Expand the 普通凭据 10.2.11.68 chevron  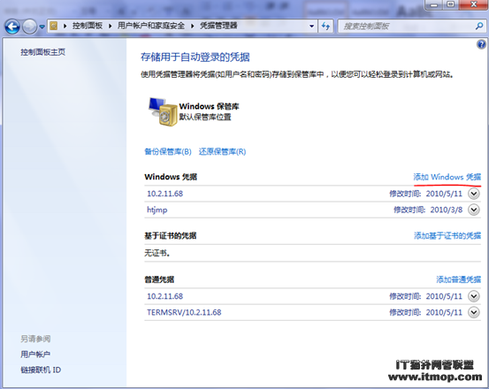click(x=474, y=296)
